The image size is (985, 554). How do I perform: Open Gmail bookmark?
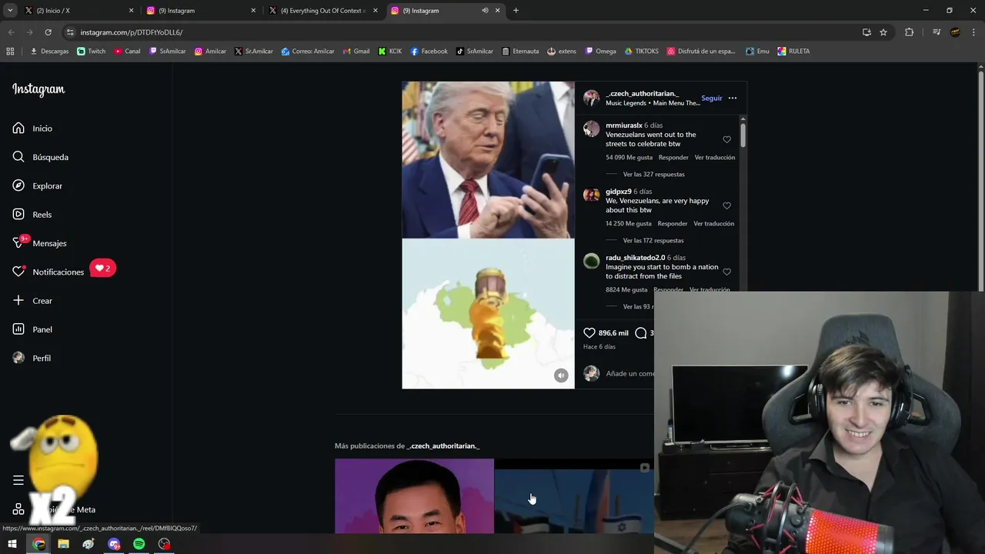(356, 52)
